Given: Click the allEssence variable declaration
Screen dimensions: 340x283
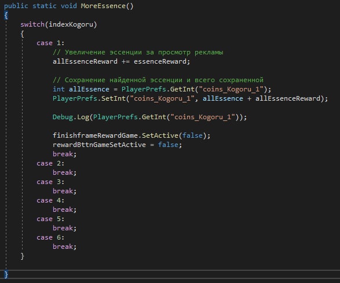Looking at the screenshot, I should tap(89, 89).
